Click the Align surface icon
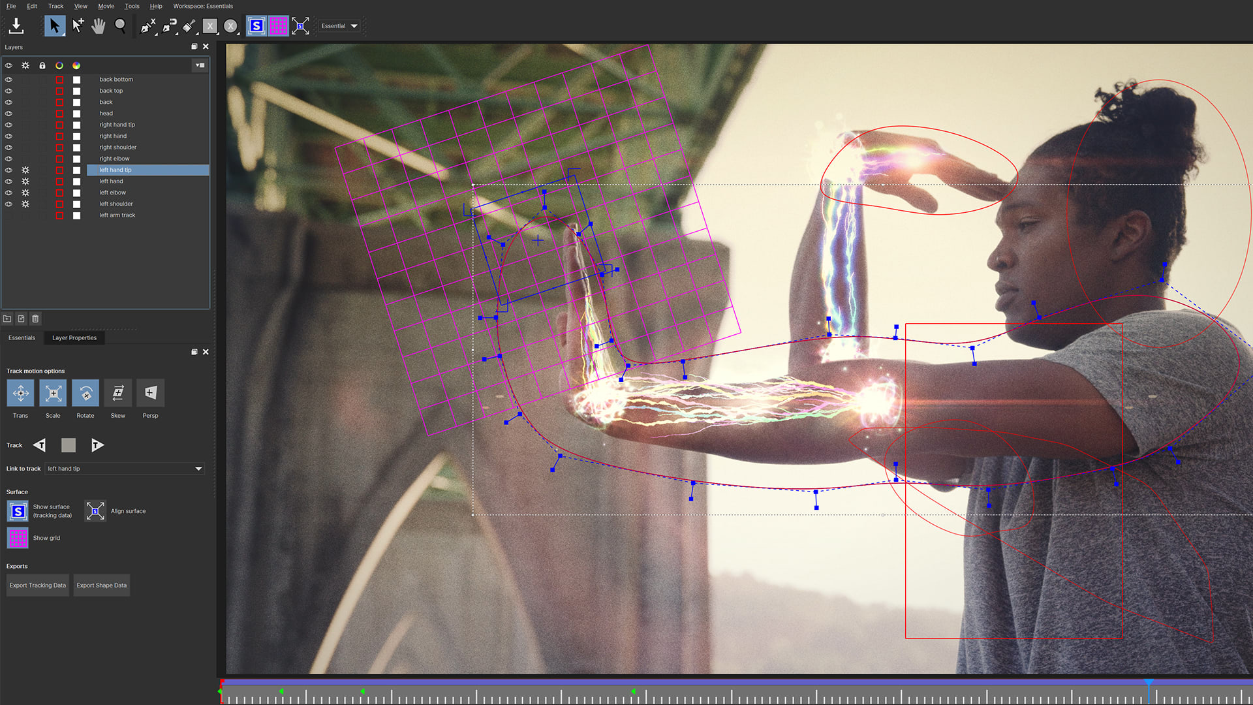Image resolution: width=1253 pixels, height=705 pixels. point(95,511)
